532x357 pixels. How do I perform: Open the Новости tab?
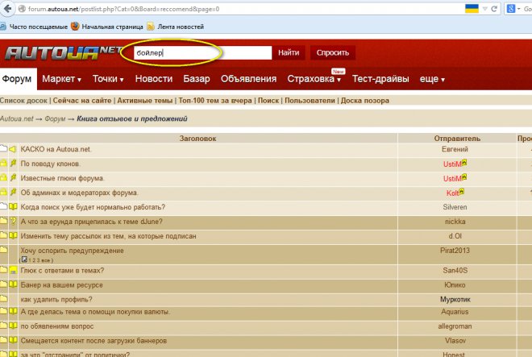point(153,79)
